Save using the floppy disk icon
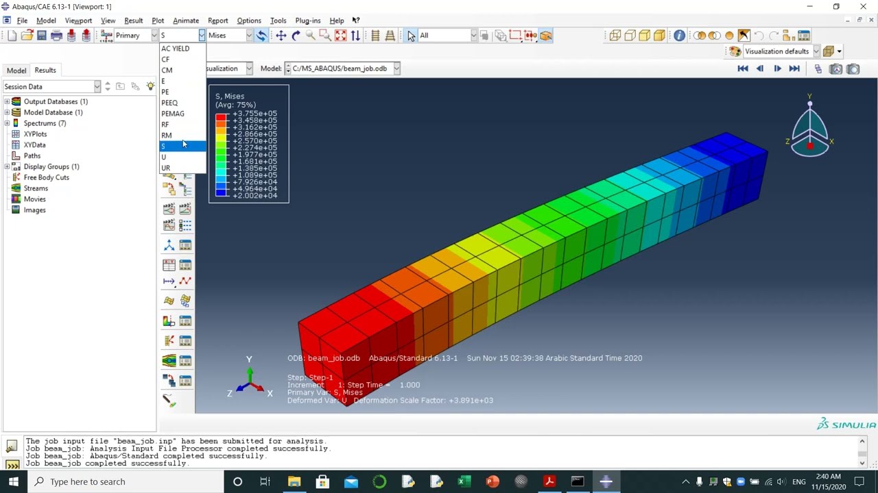Viewport: 878px width, 493px height. coord(42,36)
